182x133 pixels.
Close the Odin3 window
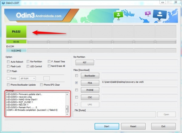point(176,2)
